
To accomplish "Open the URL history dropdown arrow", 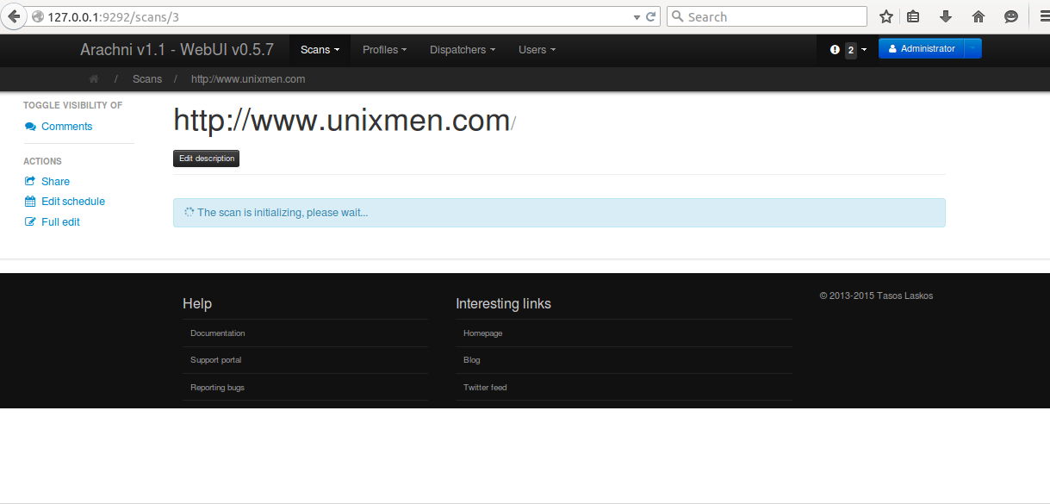I will [x=637, y=16].
